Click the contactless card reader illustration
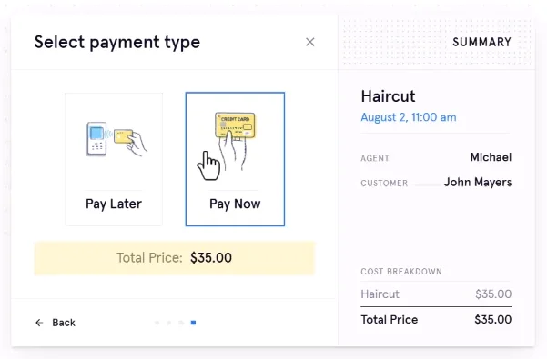Image resolution: width=547 pixels, height=359 pixels. point(116,139)
